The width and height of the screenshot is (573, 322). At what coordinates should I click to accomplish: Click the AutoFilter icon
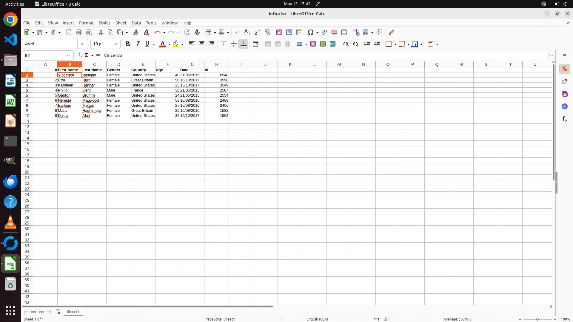click(x=267, y=32)
